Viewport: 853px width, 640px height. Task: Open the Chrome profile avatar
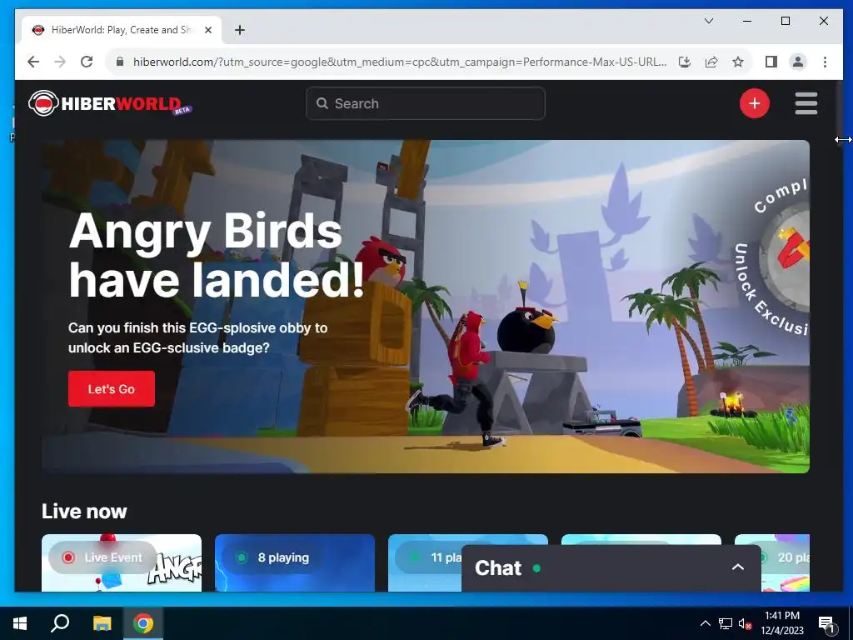coord(797,62)
